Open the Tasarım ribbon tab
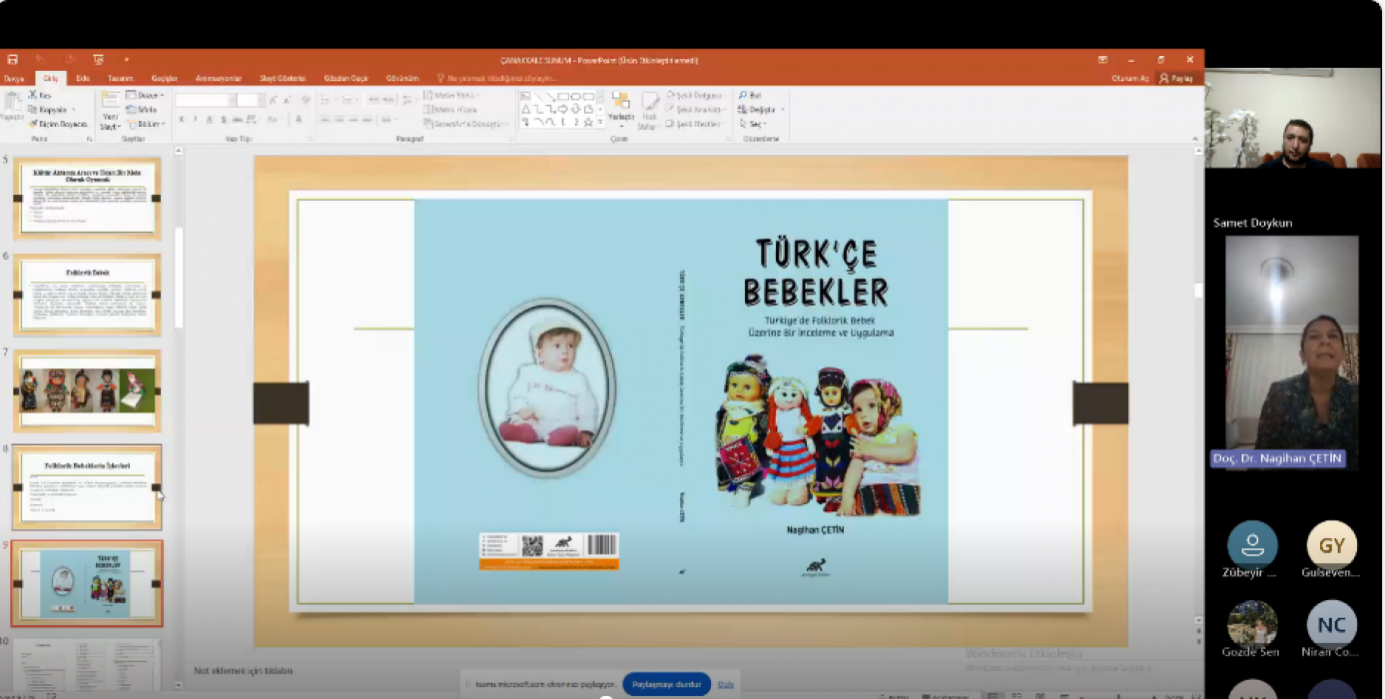 pos(121,78)
